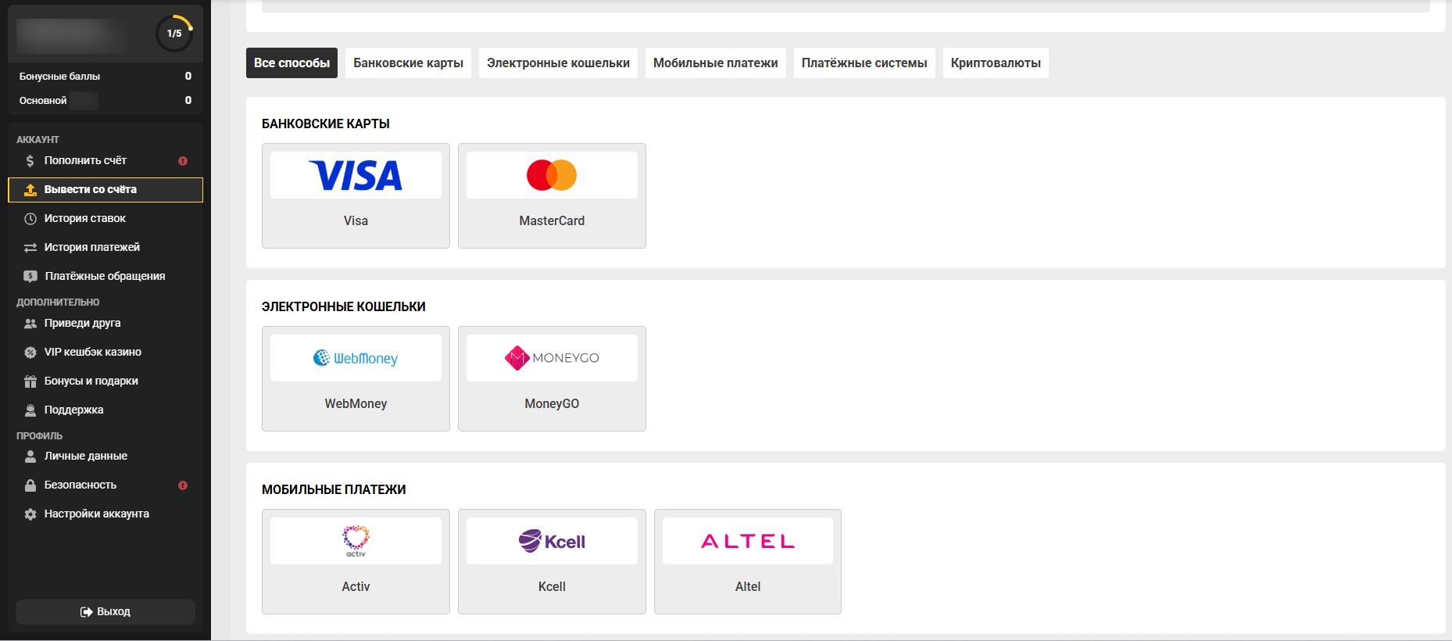Screen dimensions: 1452x641
Task: Click the gift icon beside Бонусы и подарки
Action: click(x=30, y=381)
